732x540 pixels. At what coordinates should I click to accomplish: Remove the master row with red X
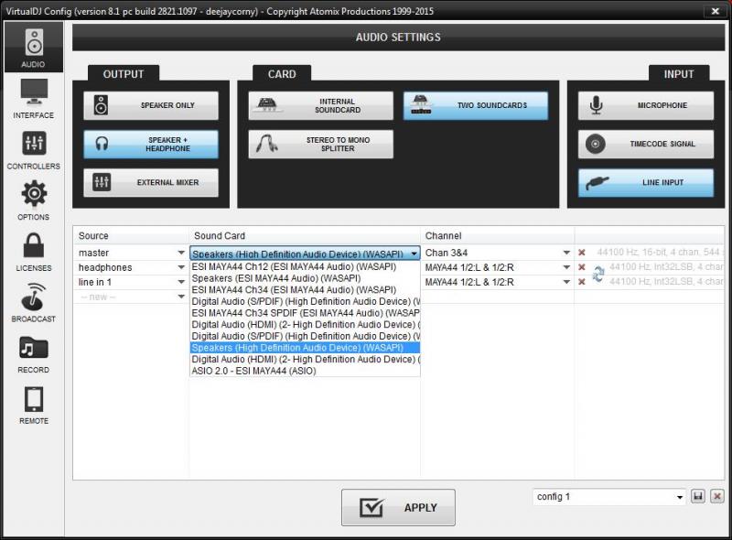tap(581, 253)
